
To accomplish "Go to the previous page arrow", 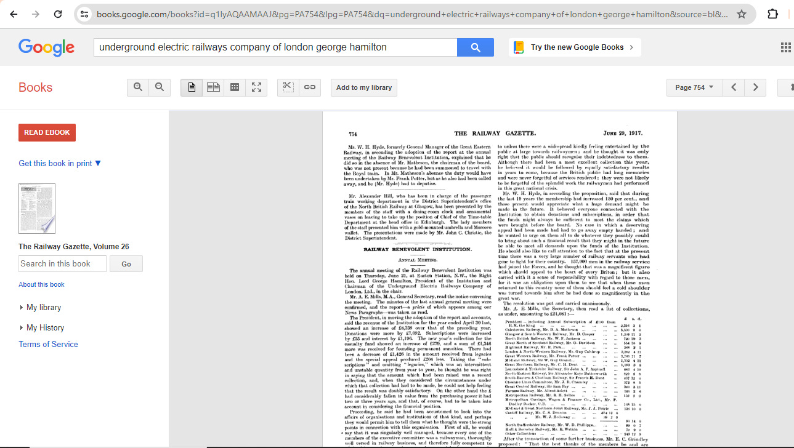I will (734, 87).
